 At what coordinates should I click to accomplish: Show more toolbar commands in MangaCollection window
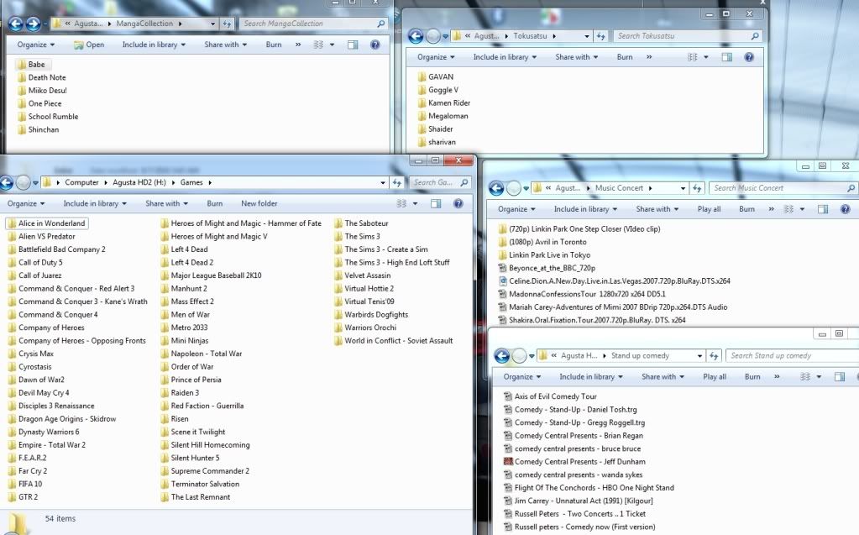[x=298, y=45]
